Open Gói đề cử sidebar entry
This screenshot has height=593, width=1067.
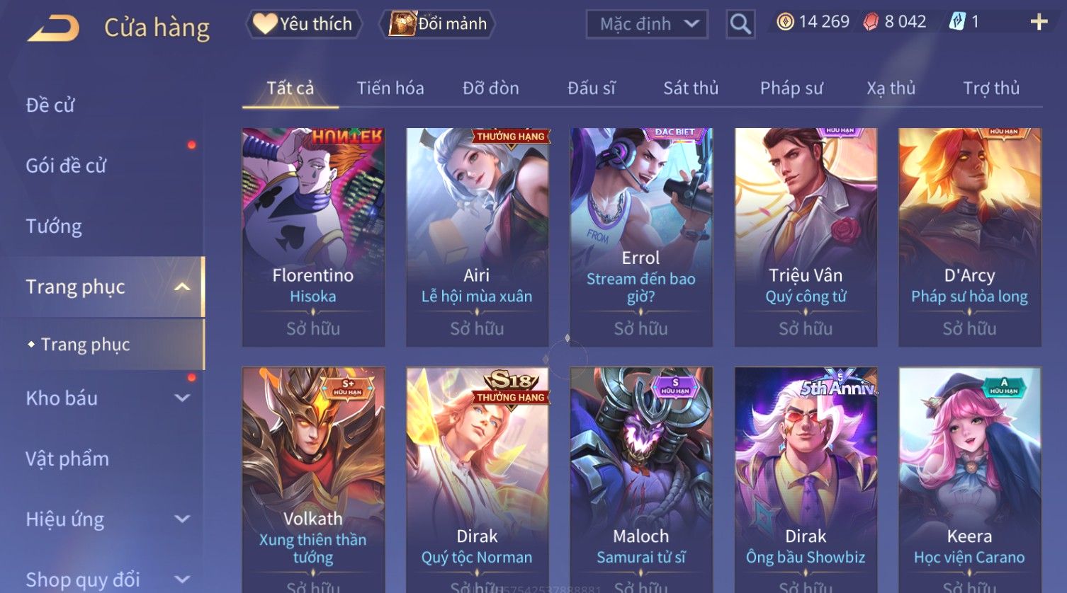point(66,166)
